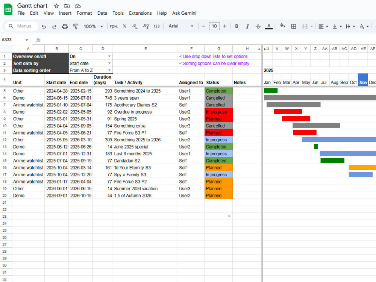
Task: Click the merge cells icon
Action: click(x=305, y=26)
